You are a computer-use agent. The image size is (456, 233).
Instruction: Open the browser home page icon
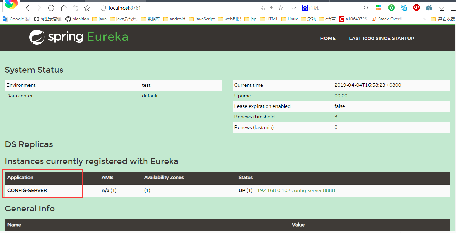pyautogui.click(x=64, y=8)
